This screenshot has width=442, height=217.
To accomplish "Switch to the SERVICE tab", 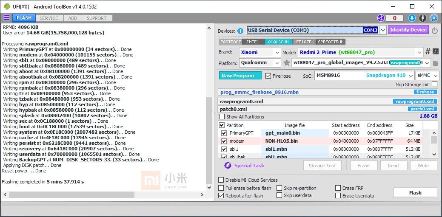I will (x=49, y=18).
